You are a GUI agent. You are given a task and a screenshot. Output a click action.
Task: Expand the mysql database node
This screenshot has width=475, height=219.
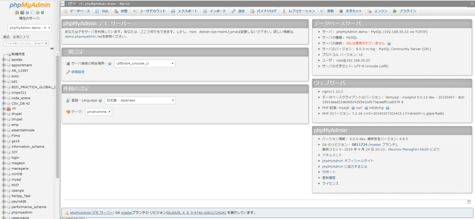point(4,179)
